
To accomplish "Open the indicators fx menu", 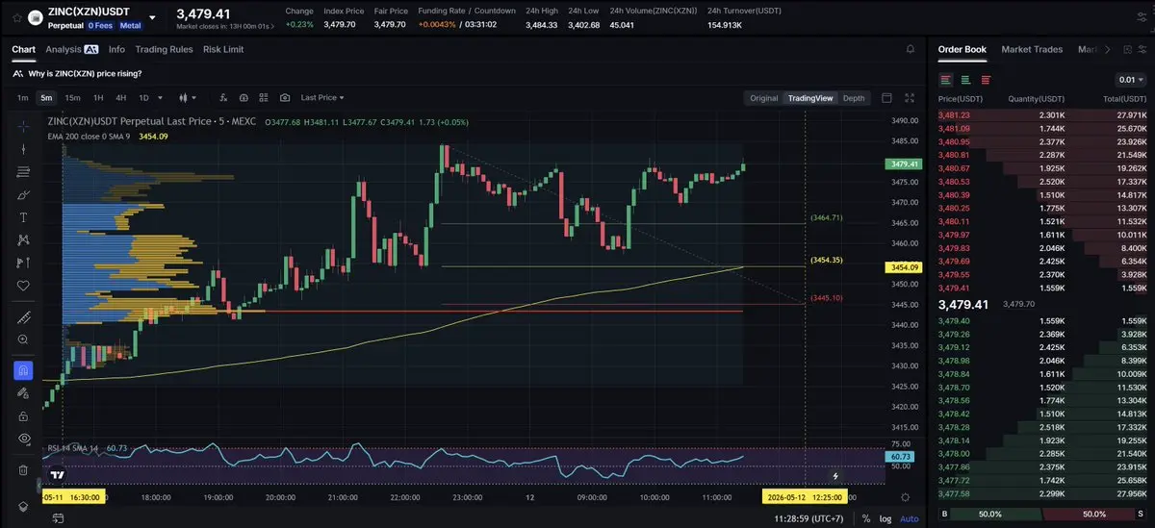I will tap(223, 97).
